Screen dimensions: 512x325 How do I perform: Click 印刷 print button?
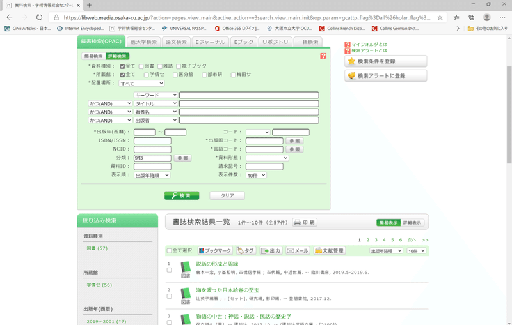click(x=305, y=222)
